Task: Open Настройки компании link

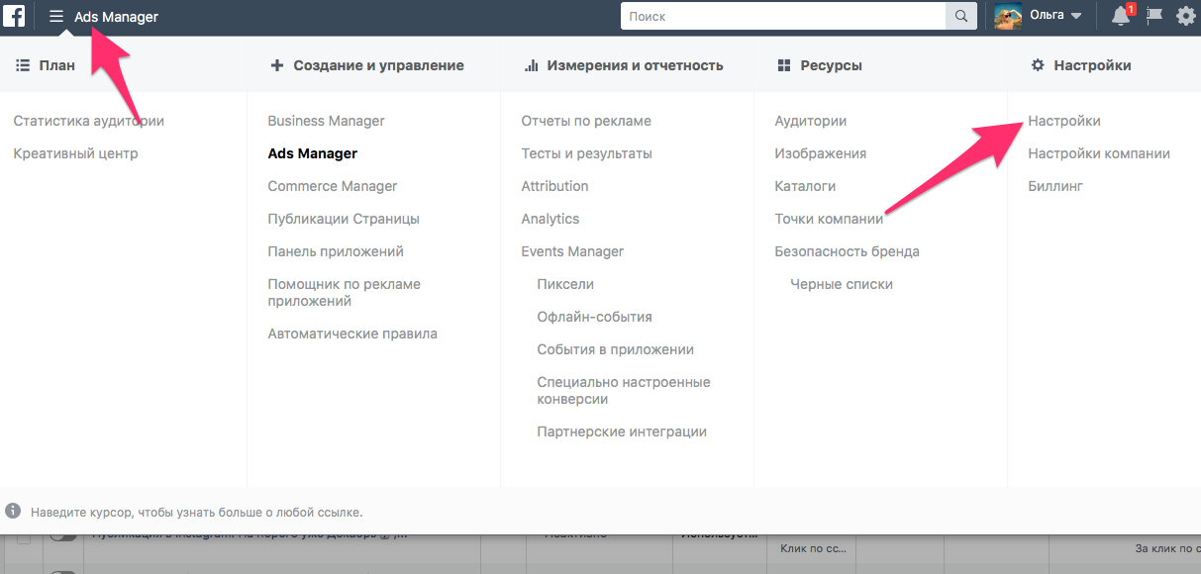Action: (x=1098, y=153)
